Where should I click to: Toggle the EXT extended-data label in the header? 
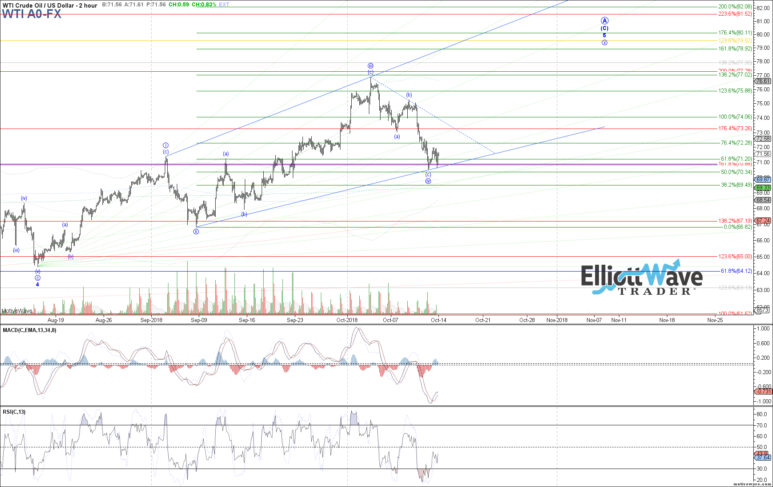pos(223,5)
